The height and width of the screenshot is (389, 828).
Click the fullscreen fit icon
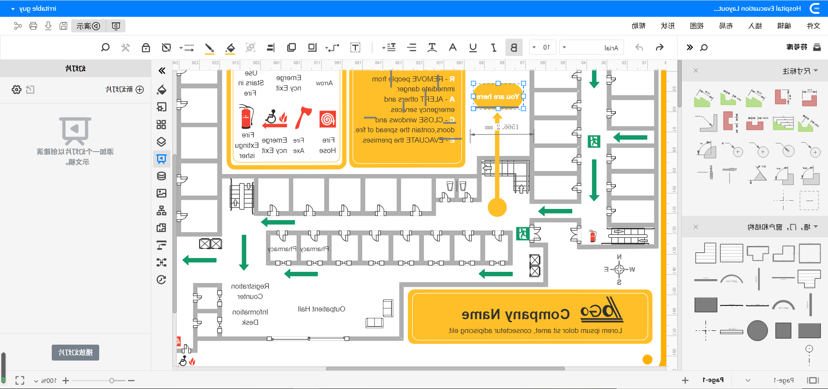(20, 380)
